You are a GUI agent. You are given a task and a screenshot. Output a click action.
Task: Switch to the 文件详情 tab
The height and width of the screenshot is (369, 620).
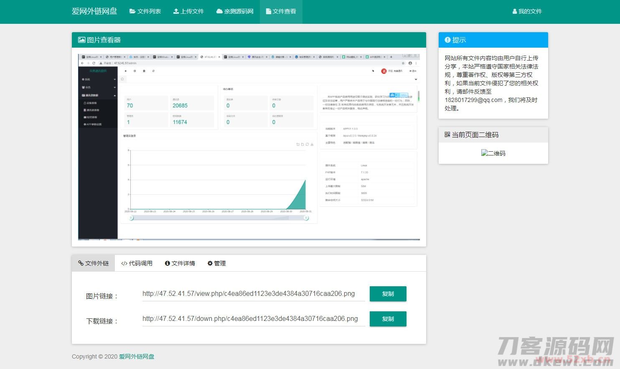[180, 263]
